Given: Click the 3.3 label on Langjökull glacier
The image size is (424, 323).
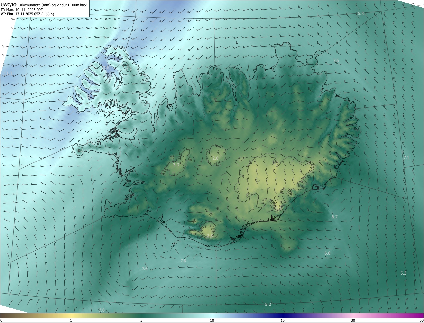Looking at the screenshot, I should point(176,165).
